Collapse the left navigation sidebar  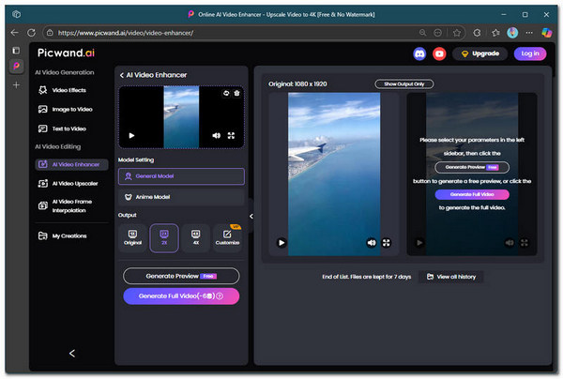pos(72,353)
